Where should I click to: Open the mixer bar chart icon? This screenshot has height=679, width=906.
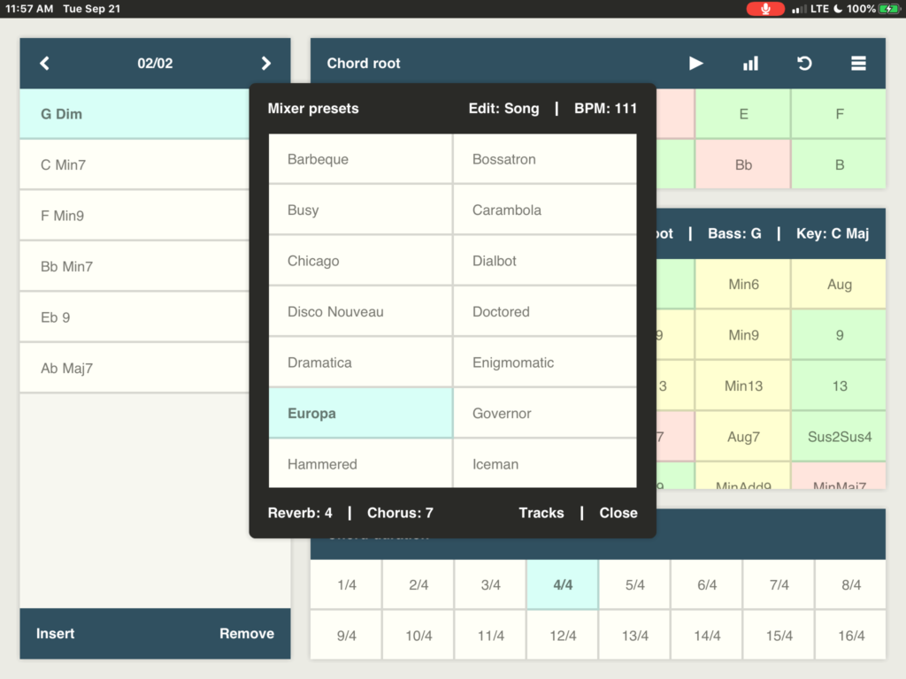coord(750,64)
